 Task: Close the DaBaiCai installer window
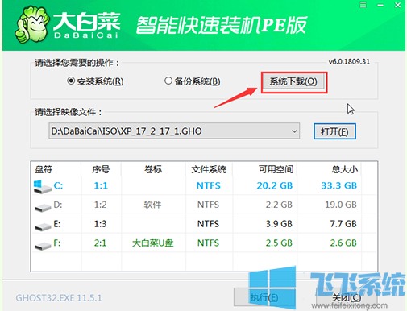coord(397,5)
